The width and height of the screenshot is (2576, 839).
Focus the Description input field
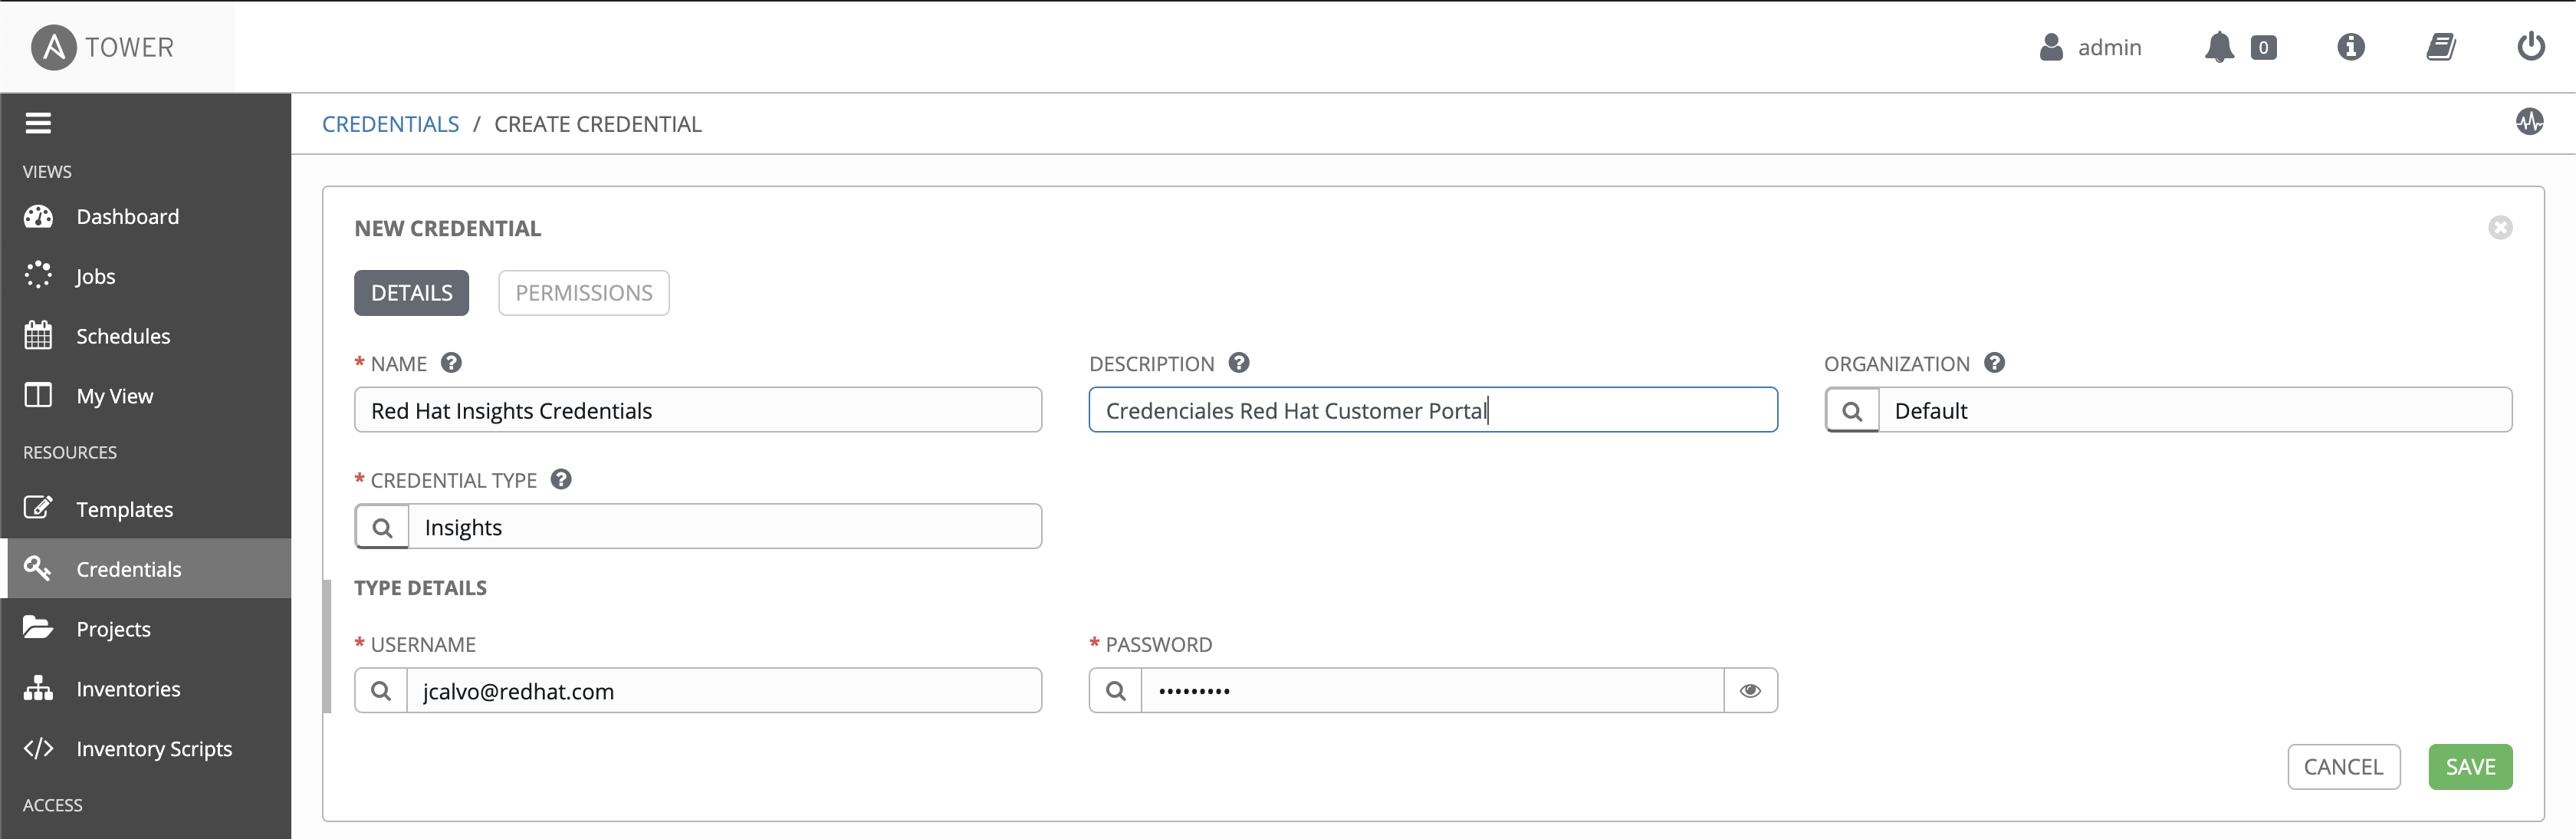(1433, 410)
